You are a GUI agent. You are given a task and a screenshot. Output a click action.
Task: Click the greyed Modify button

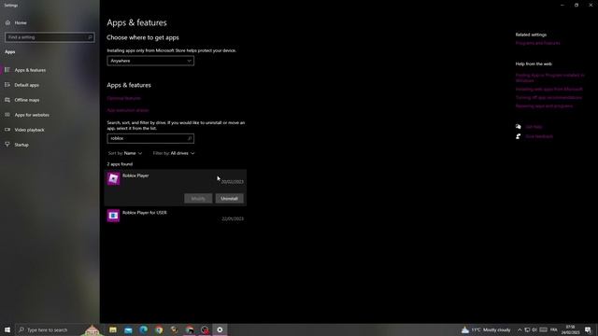coord(198,199)
